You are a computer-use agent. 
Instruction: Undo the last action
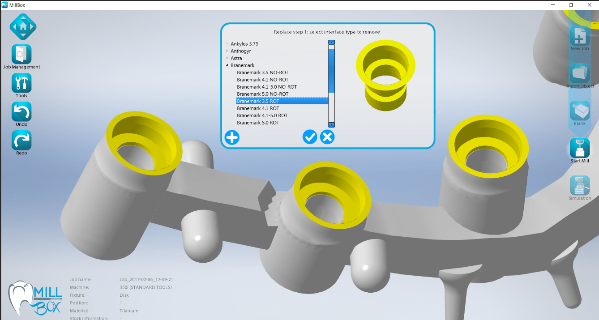click(x=21, y=111)
